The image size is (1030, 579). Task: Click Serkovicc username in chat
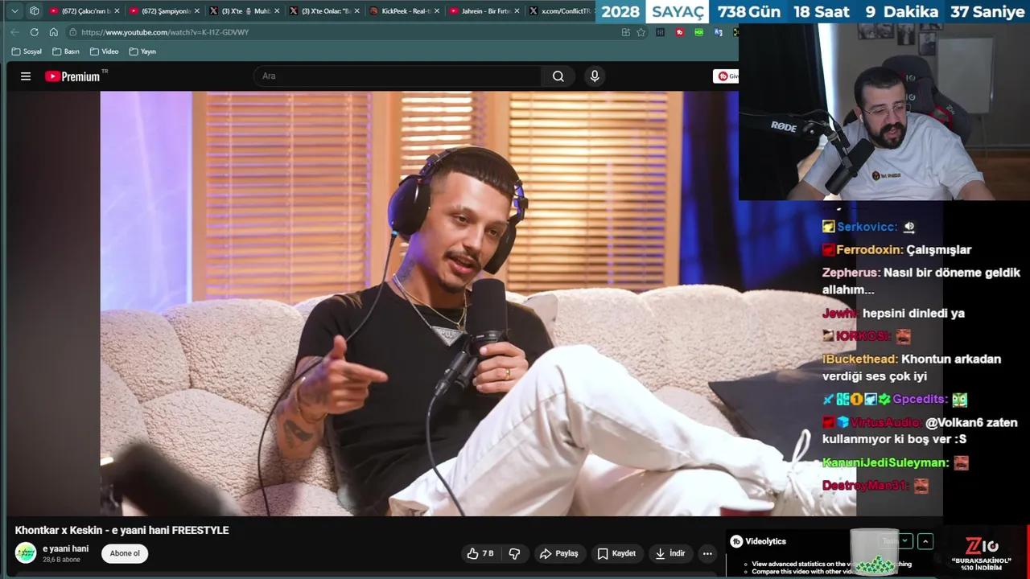pos(865,228)
